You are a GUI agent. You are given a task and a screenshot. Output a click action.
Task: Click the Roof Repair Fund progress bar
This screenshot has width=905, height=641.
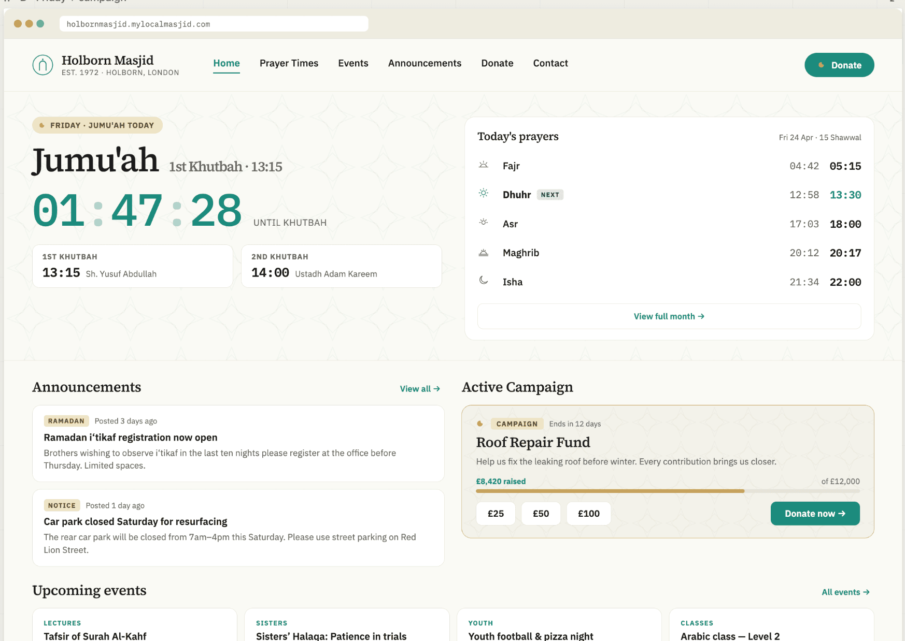tap(668, 491)
